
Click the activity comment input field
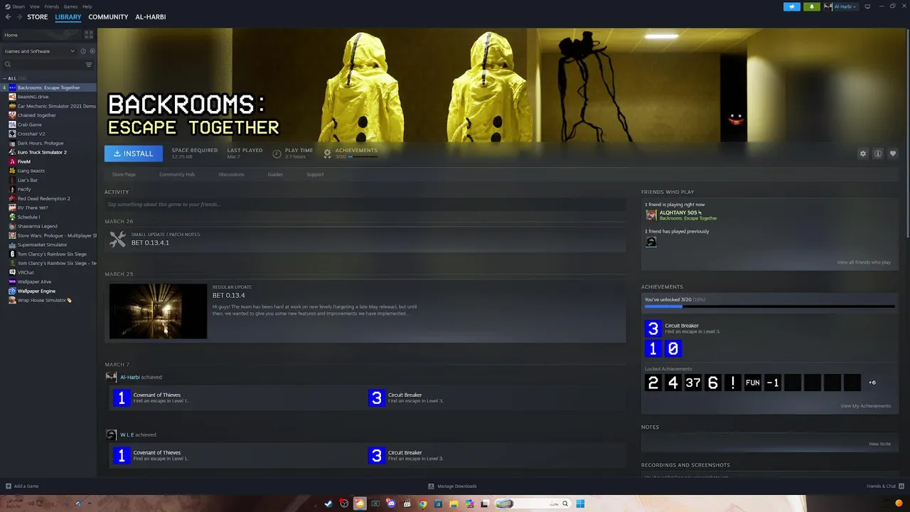365,204
